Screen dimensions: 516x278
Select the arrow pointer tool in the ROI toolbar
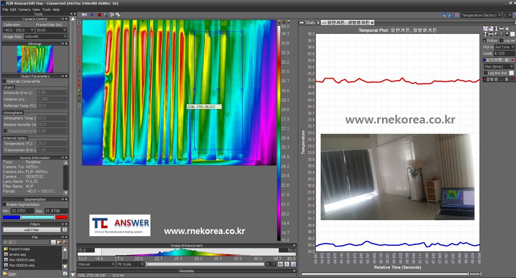(x=79, y=21)
